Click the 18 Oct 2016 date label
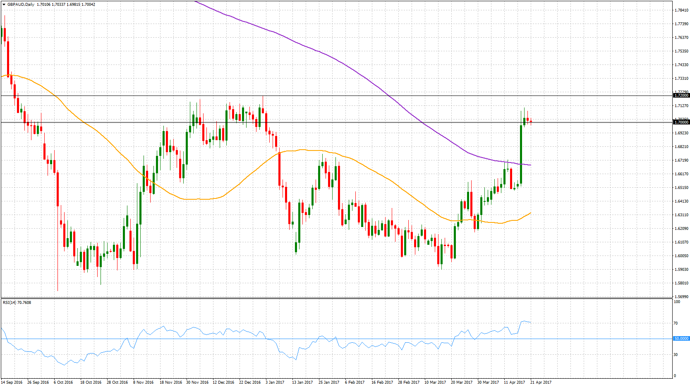690x387 pixels. pyautogui.click(x=91, y=382)
